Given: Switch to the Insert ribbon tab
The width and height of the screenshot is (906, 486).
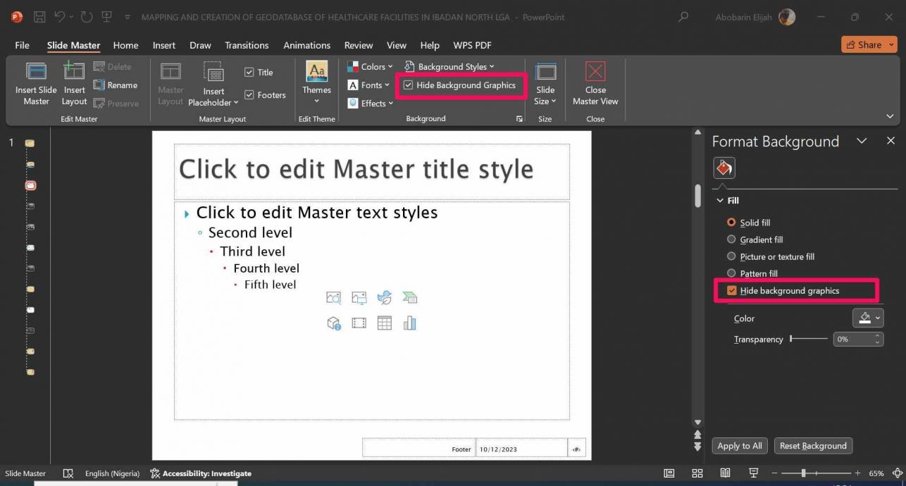Looking at the screenshot, I should point(164,45).
